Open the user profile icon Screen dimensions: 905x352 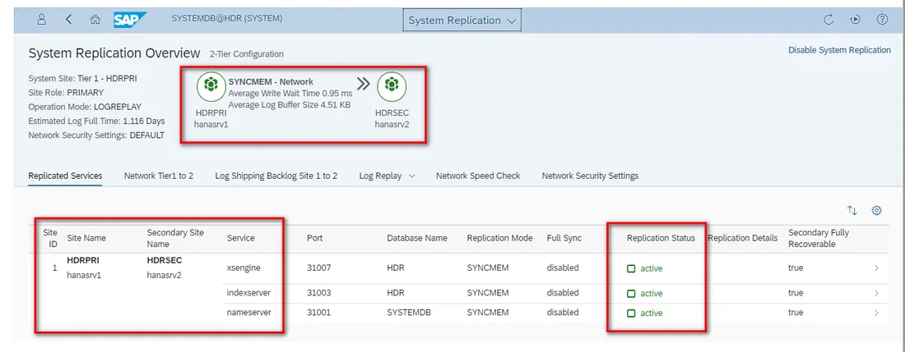tap(42, 19)
